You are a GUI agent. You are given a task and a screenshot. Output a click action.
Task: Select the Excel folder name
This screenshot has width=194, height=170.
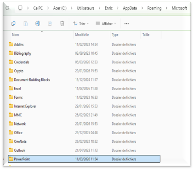pos(17,89)
